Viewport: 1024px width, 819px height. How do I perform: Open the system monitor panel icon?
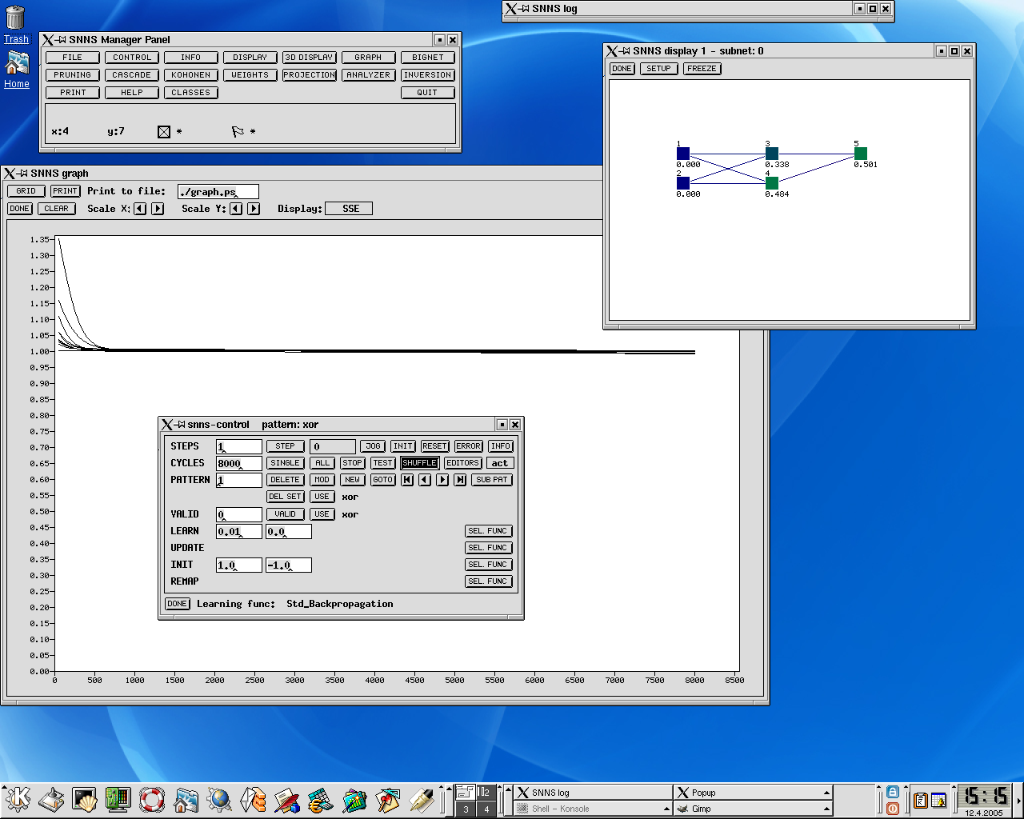(x=118, y=799)
